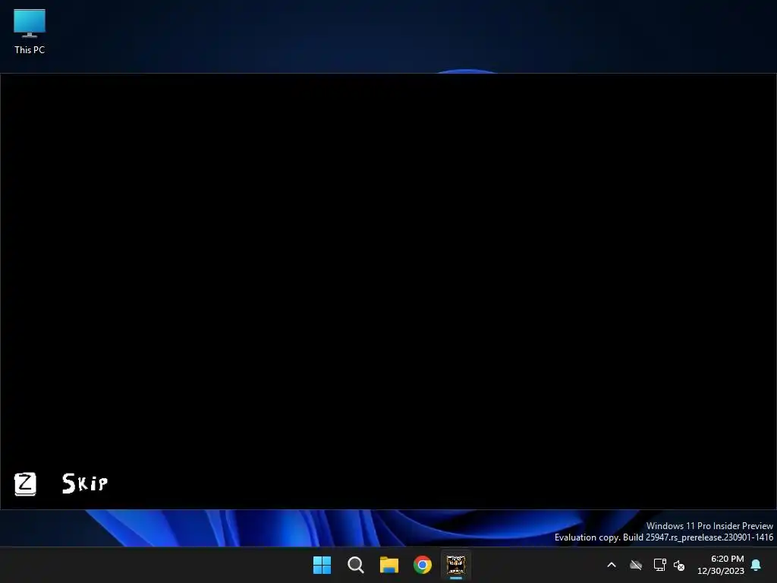Click the OneDrive cloud tray icon
The image size is (777, 583).
tap(636, 565)
